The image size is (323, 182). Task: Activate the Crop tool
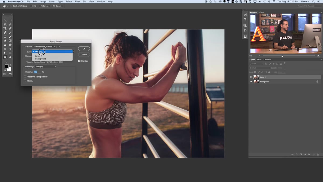pyautogui.click(x=5, y=28)
